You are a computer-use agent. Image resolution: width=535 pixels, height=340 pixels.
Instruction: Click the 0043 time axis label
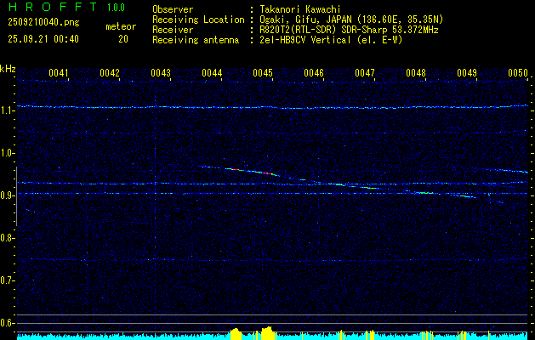pos(161,73)
